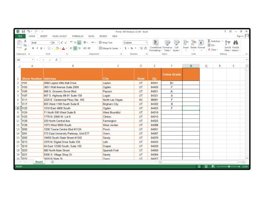Toggle Italic formatting

(37, 48)
